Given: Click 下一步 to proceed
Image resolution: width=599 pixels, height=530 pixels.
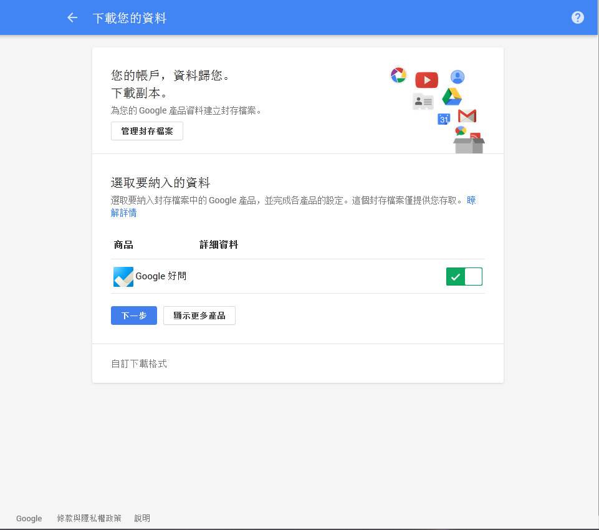Looking at the screenshot, I should pos(134,316).
